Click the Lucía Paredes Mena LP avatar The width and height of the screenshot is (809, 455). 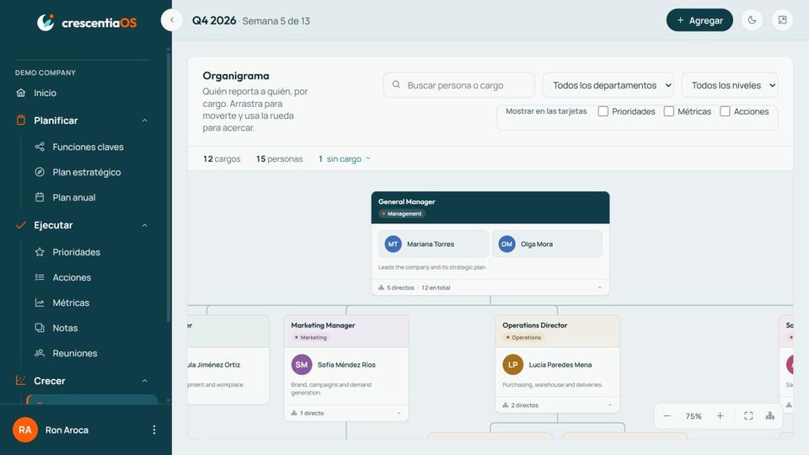click(513, 365)
